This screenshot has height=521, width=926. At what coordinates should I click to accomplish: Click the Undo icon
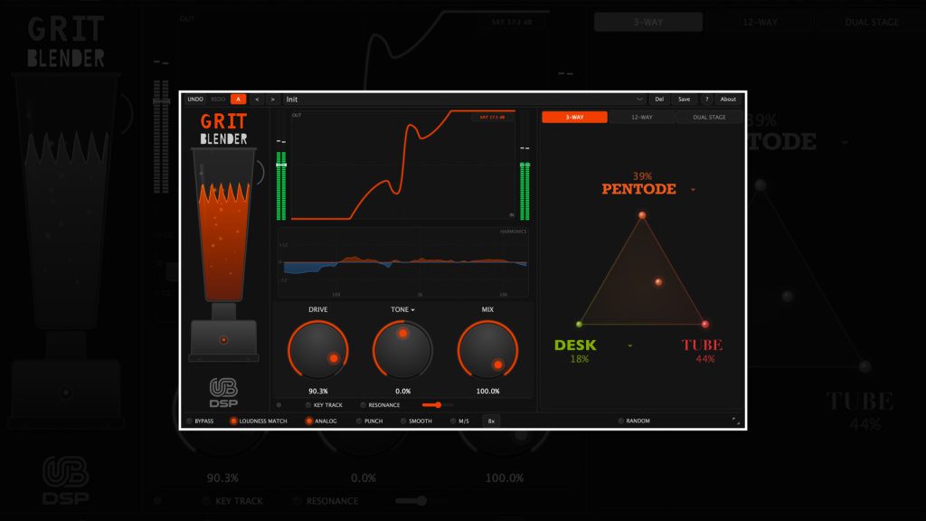(x=194, y=99)
